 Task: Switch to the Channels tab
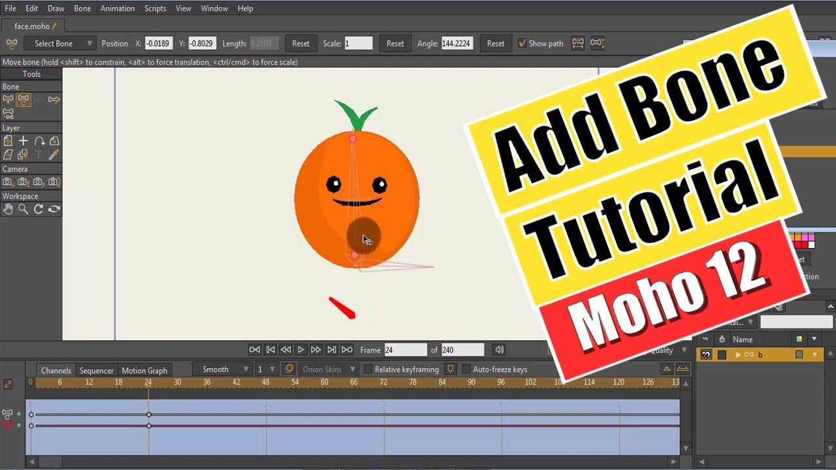pyautogui.click(x=56, y=370)
